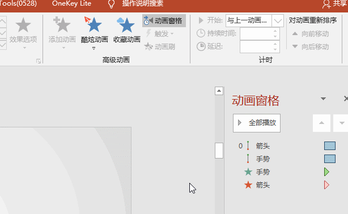Click 全部播放 play all button
348x214 pixels.
[257, 123]
